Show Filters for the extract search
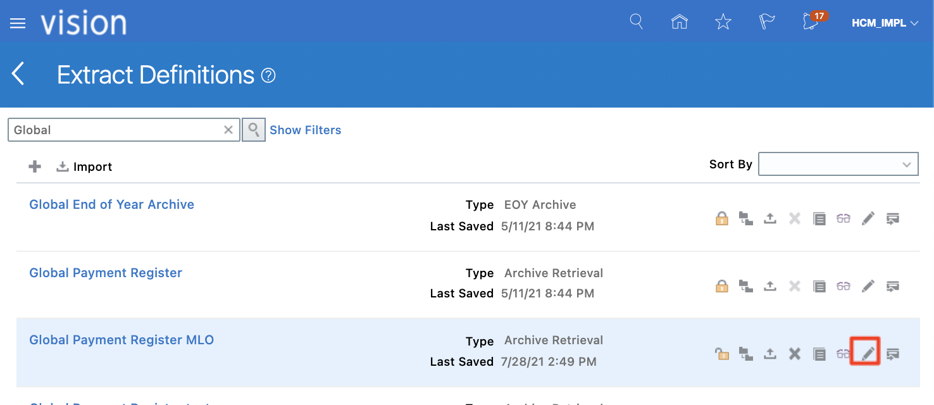Image resolution: width=934 pixels, height=405 pixels. click(305, 130)
